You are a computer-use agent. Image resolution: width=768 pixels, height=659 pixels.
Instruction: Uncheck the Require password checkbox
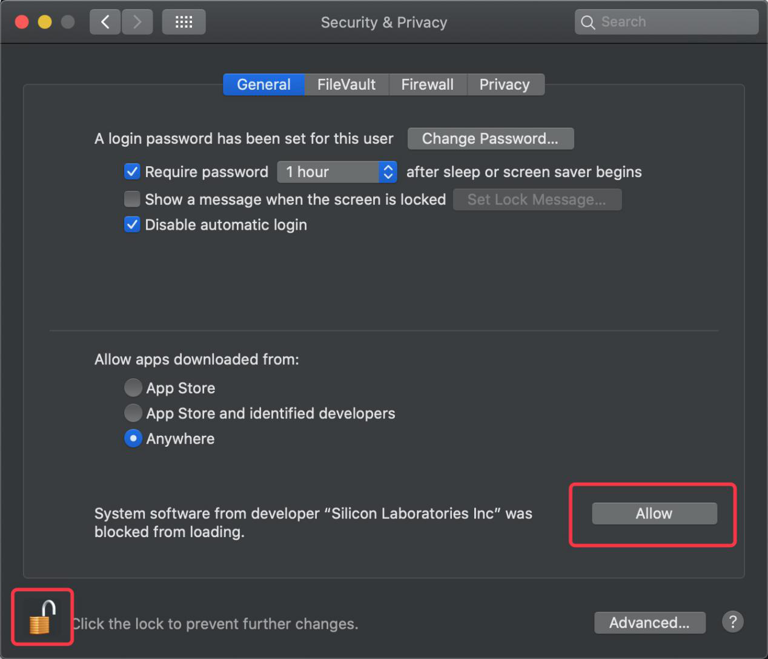pyautogui.click(x=132, y=172)
